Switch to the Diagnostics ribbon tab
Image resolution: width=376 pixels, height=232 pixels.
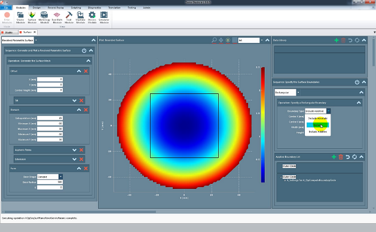[94, 8]
